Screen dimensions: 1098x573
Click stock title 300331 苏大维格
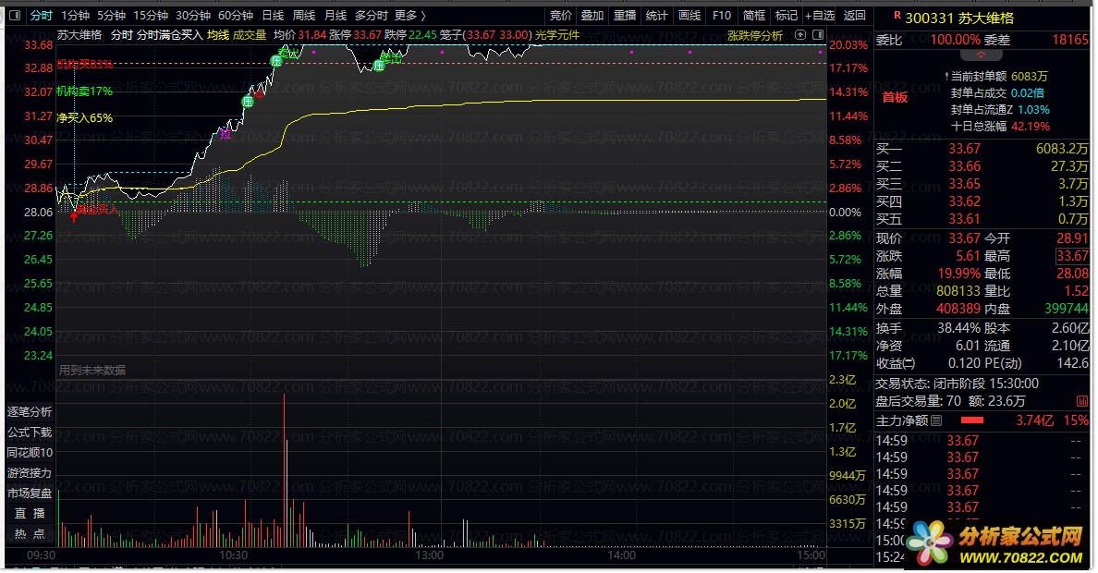958,18
